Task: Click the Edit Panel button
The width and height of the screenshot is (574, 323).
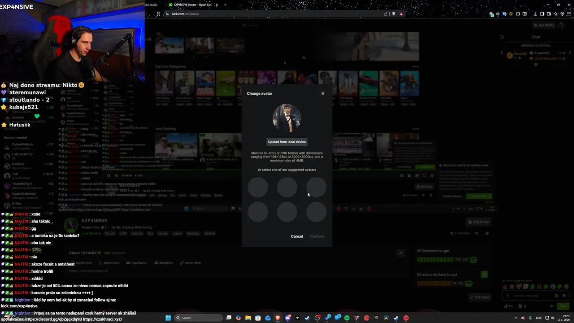Action: pos(480,297)
